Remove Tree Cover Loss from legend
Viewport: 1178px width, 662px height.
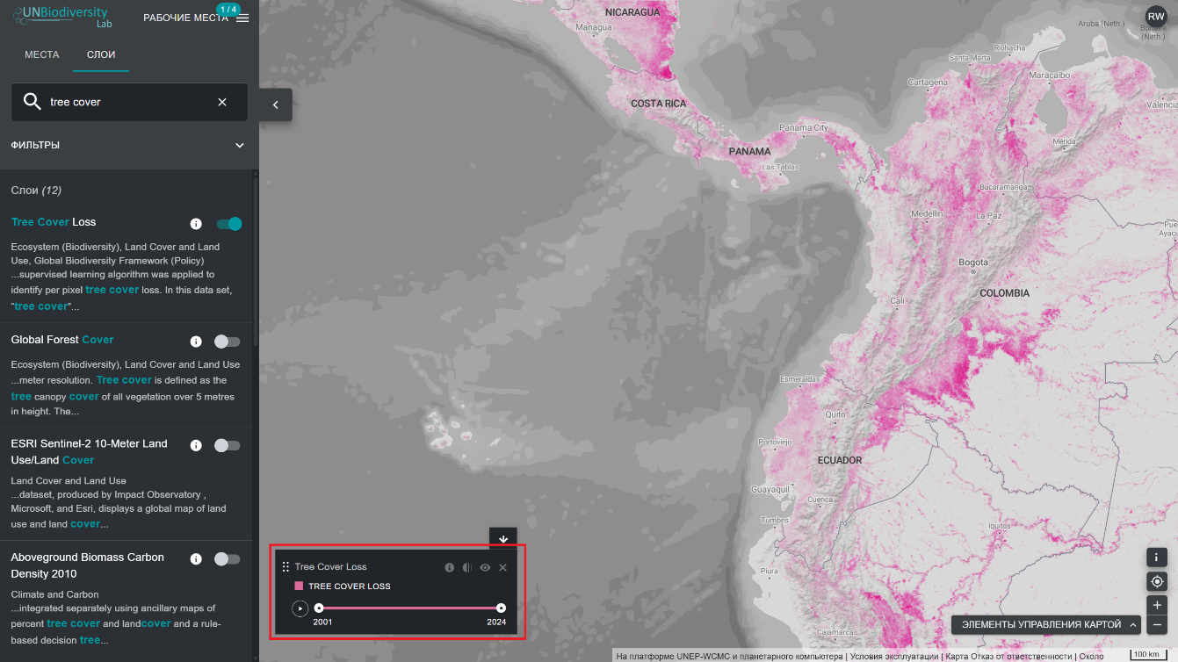click(x=503, y=568)
